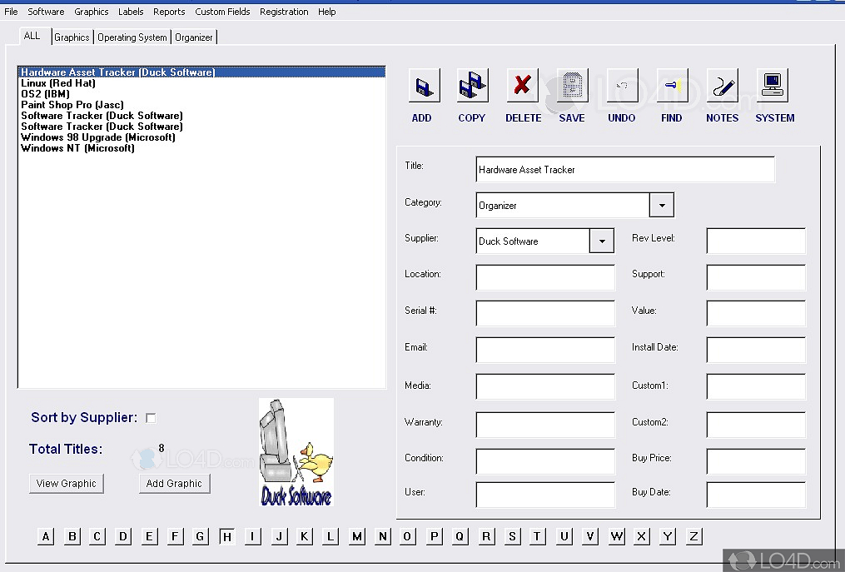Select Paint Shop Pro (Jasc) in list
Screen dimensions: 845x572
72,105
